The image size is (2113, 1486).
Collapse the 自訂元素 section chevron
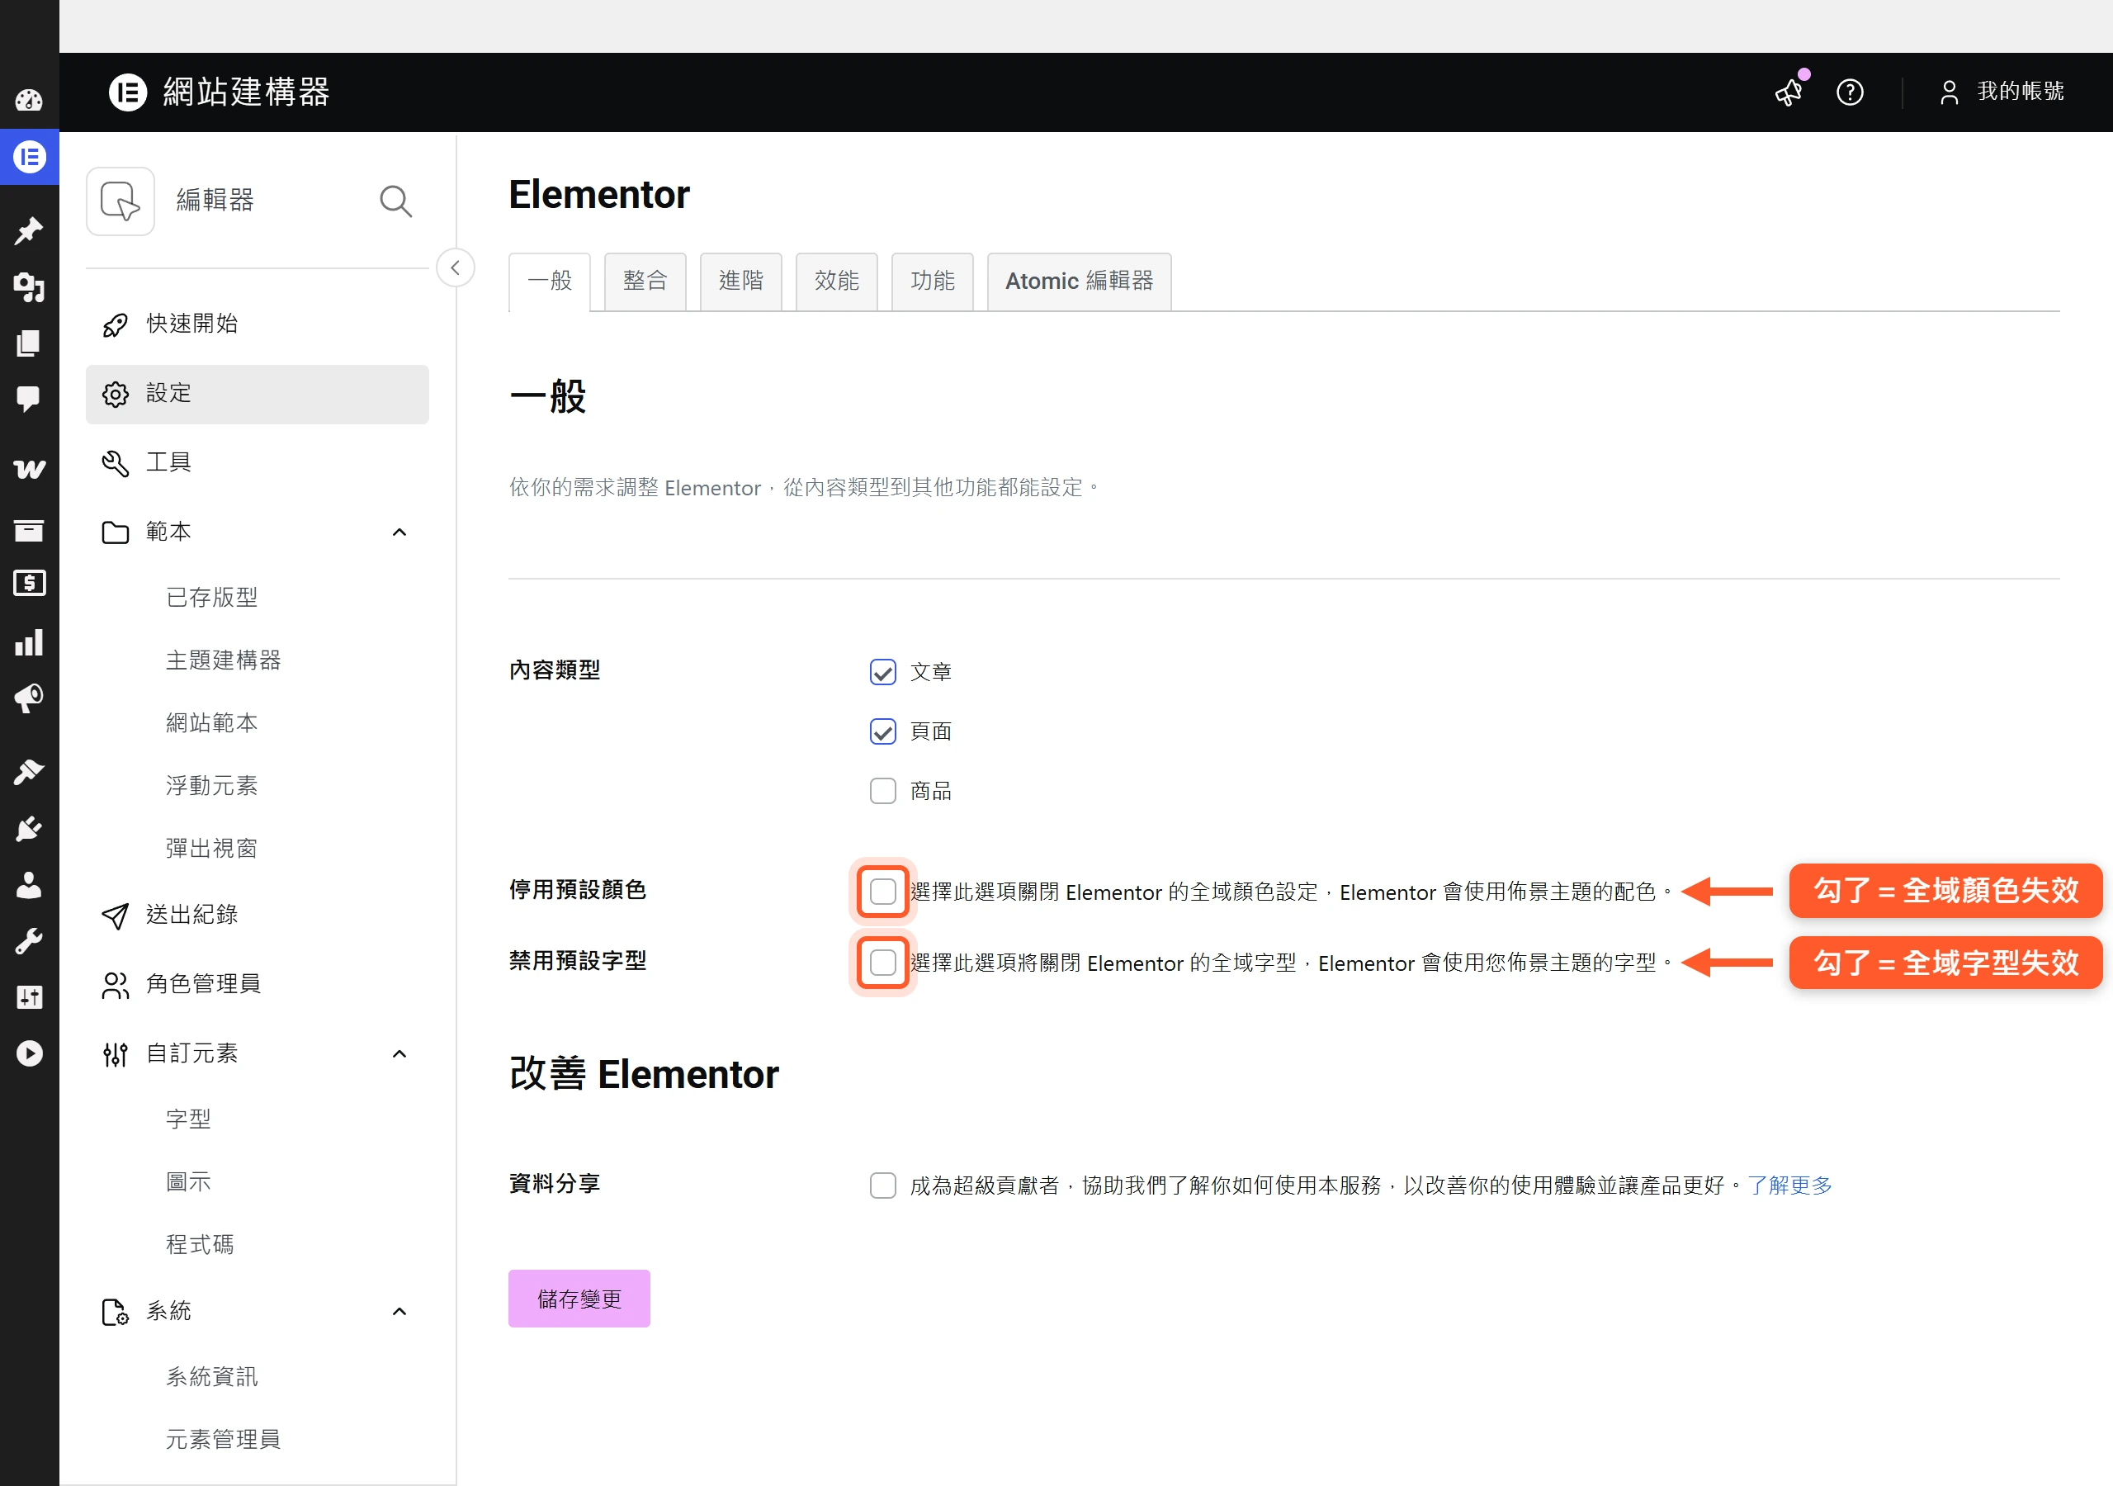[399, 1053]
